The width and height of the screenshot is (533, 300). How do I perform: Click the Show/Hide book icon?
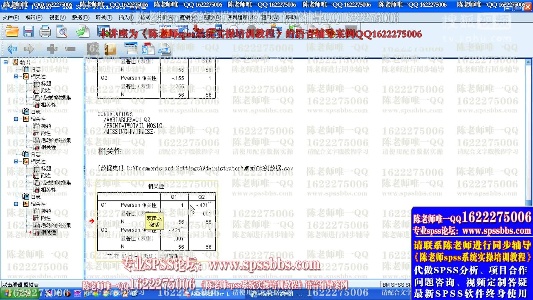pyautogui.click(x=110, y=49)
